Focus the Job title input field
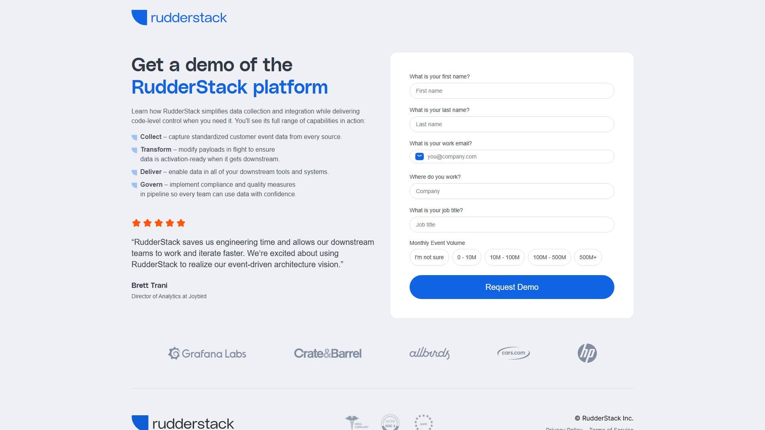 512,225
